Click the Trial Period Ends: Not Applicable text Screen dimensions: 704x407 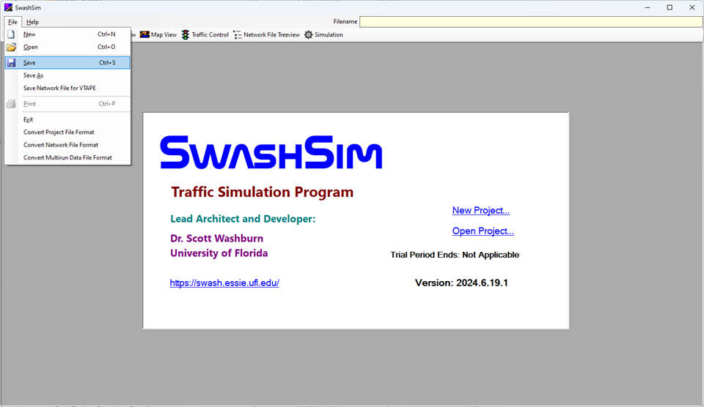455,255
